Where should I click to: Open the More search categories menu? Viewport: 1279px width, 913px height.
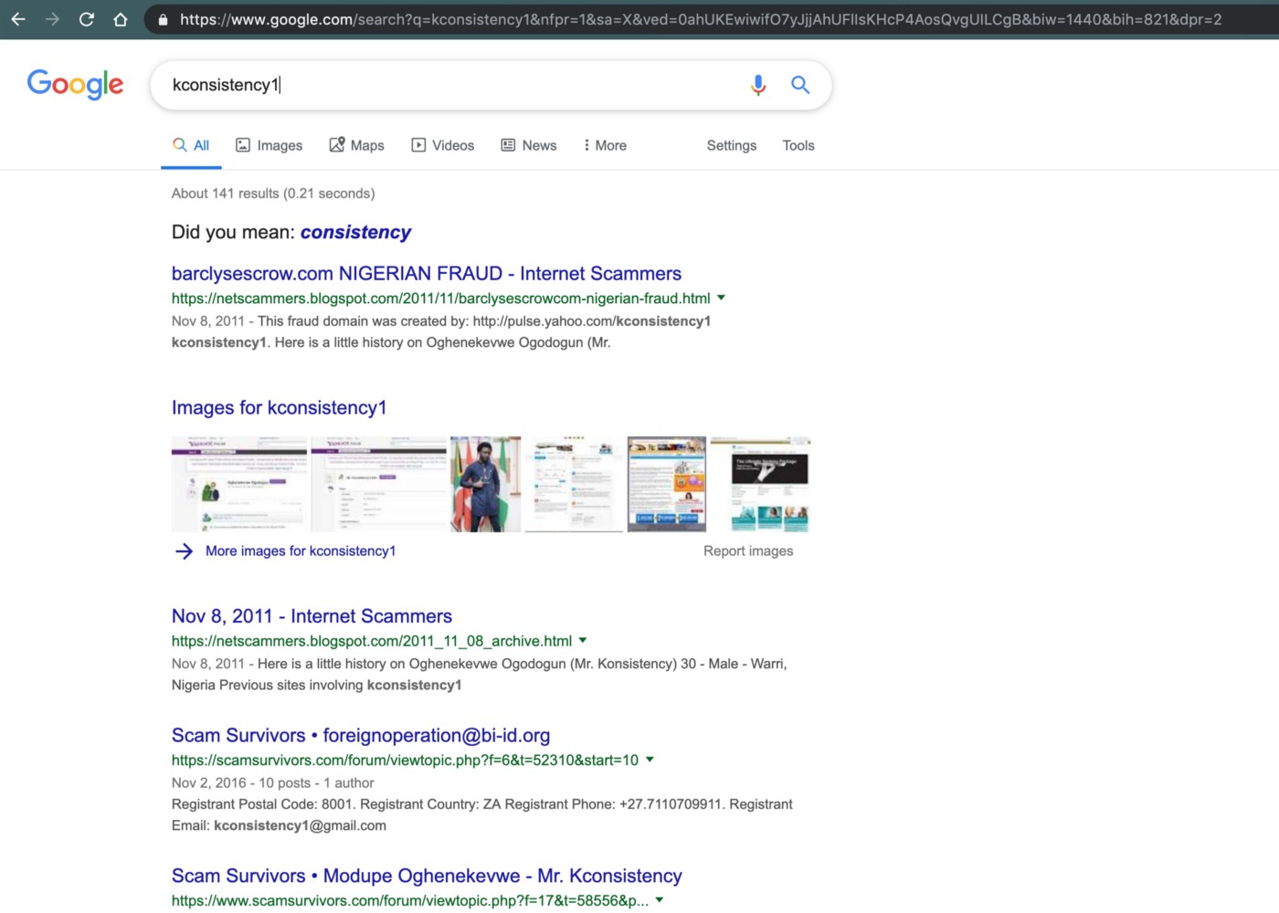(605, 145)
